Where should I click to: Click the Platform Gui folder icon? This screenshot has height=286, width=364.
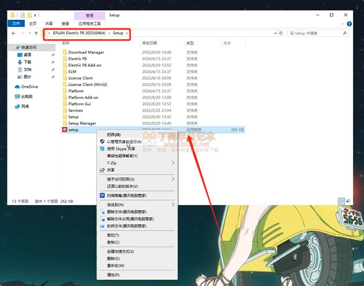pyautogui.click(x=65, y=104)
